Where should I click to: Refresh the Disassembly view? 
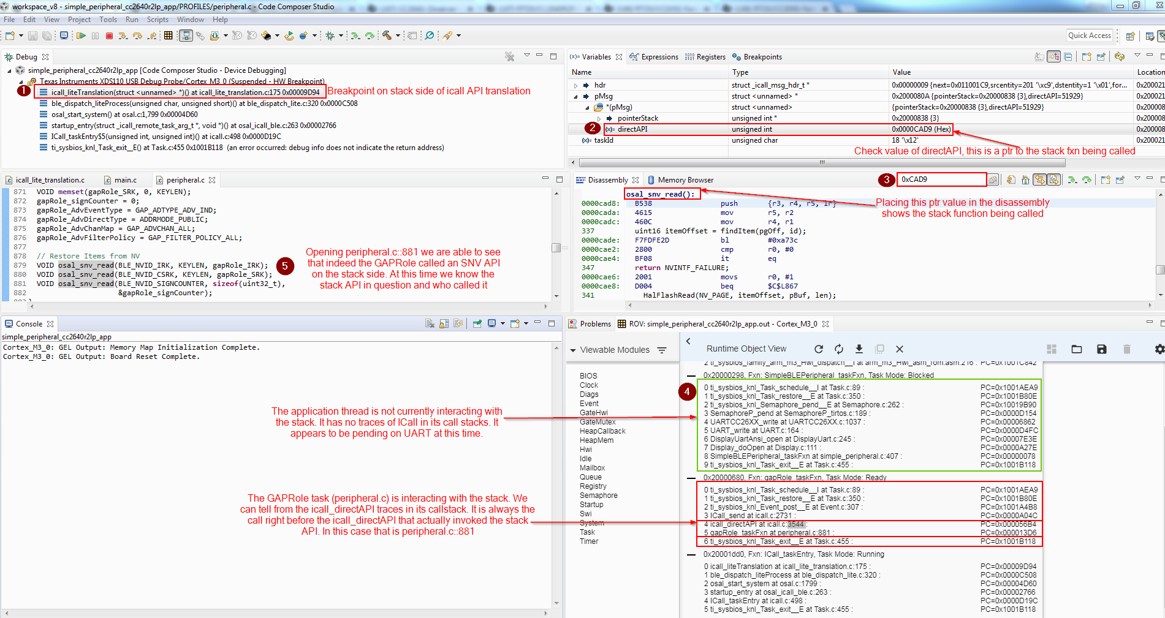point(1011,180)
